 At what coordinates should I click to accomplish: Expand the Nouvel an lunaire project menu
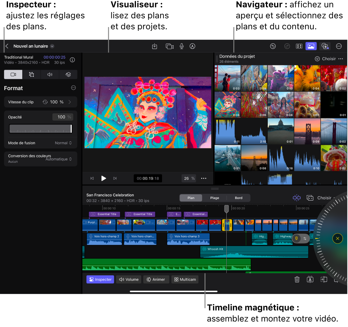tap(52, 46)
